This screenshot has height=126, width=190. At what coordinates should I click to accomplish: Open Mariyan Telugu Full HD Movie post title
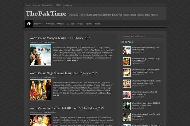click(60, 38)
